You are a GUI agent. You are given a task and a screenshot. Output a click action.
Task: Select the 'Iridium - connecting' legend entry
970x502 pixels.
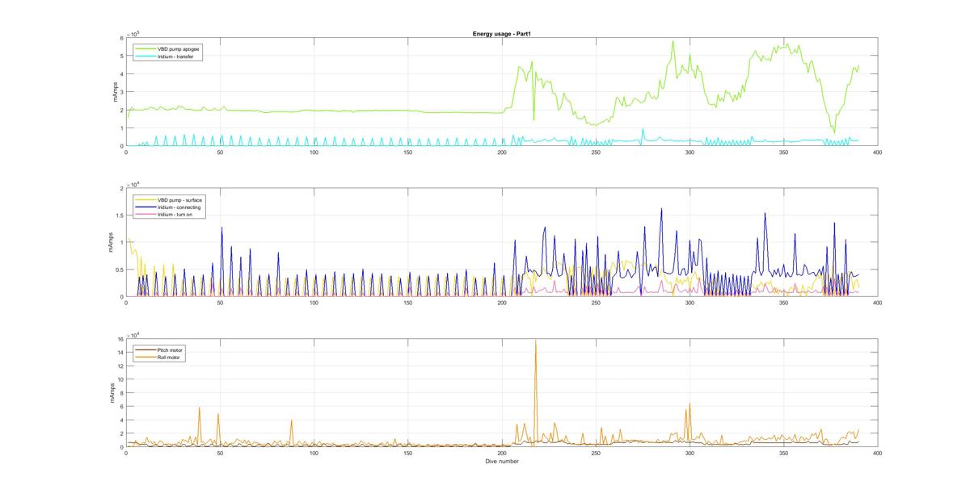click(x=179, y=207)
